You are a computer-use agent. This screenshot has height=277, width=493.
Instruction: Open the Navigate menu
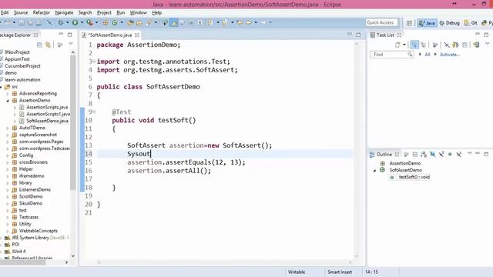(x=64, y=12)
